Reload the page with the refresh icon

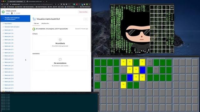[x=7, y=4]
